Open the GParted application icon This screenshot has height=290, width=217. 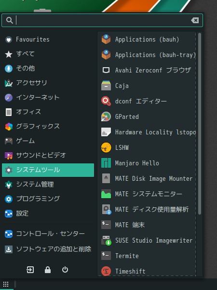[106, 116]
